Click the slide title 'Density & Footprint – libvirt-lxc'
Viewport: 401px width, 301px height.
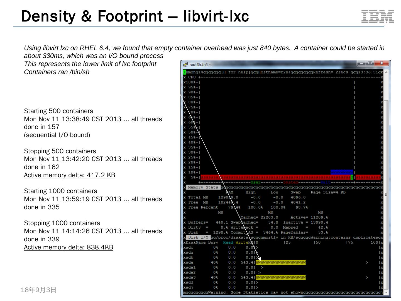coord(135,16)
